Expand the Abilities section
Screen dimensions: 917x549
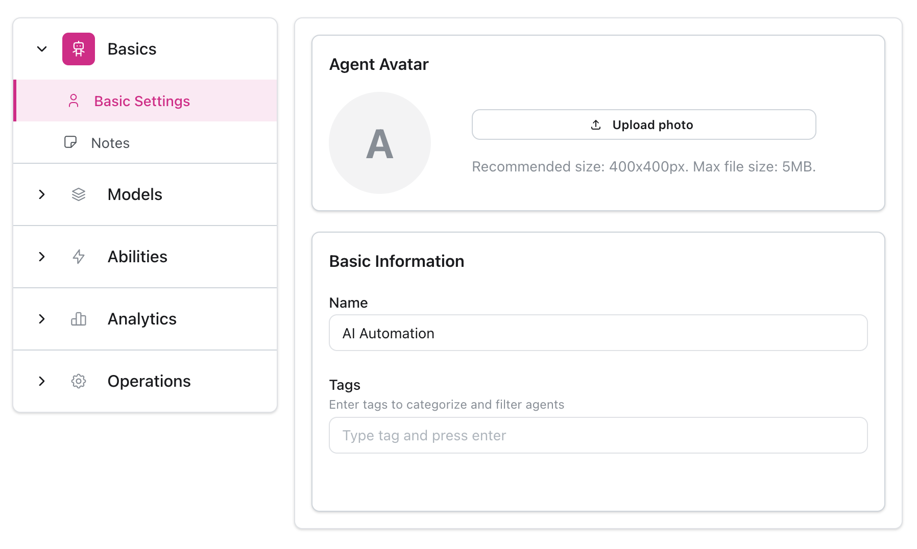[41, 257]
